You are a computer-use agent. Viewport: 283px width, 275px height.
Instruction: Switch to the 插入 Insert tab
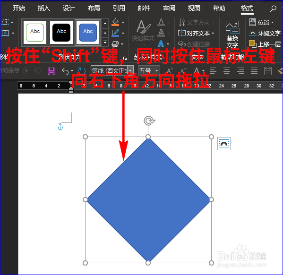click(44, 8)
